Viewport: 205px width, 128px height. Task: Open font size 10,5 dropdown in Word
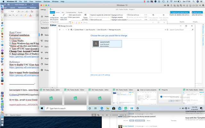tap(16, 12)
